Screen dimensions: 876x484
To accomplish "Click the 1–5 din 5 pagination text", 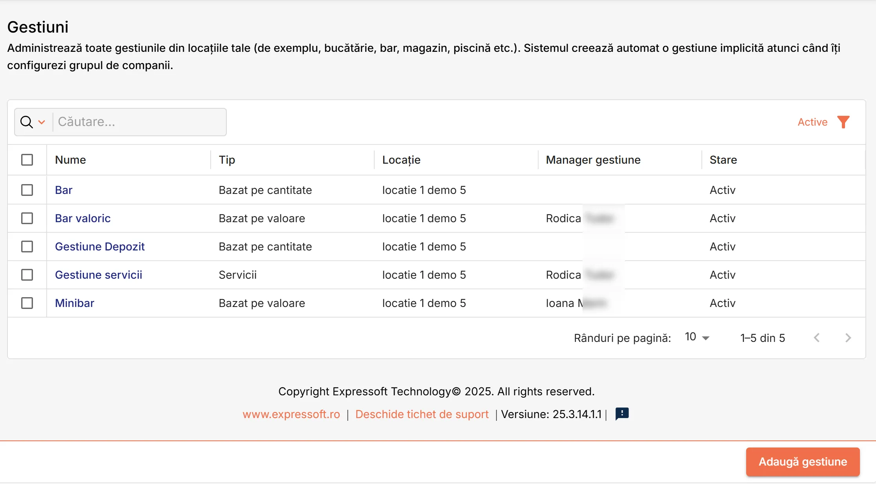I will 763,338.
